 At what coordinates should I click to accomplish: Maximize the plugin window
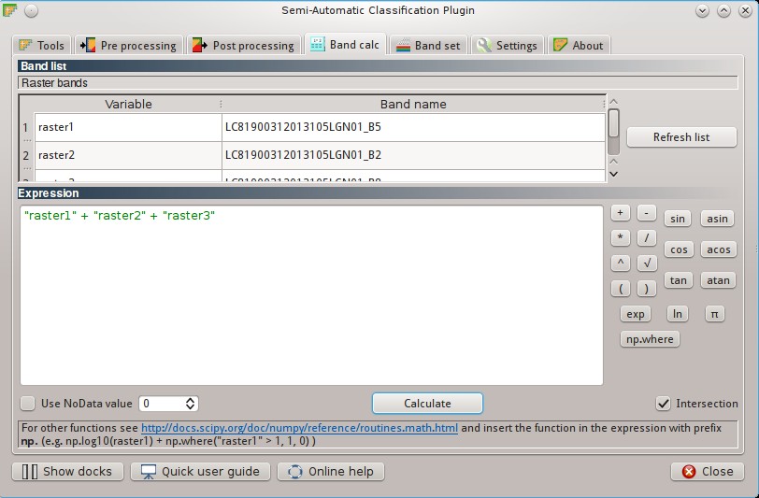click(x=723, y=10)
